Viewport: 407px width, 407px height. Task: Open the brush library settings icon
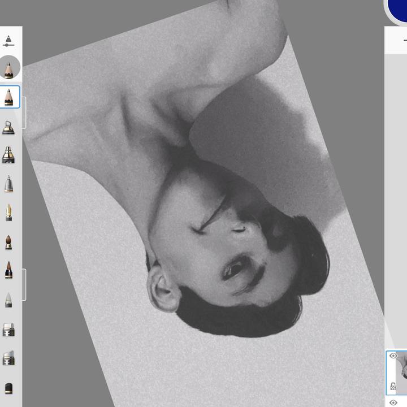coord(8,41)
